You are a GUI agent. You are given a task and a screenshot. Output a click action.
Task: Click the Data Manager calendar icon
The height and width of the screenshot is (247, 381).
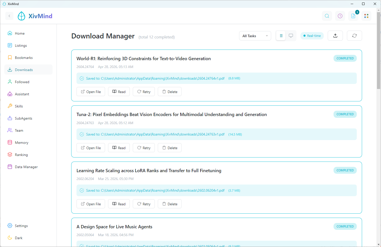(x=10, y=167)
